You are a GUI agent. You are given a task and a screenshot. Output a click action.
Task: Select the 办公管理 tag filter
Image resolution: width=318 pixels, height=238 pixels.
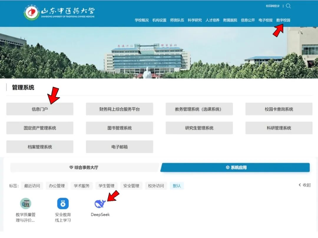coord(57,186)
